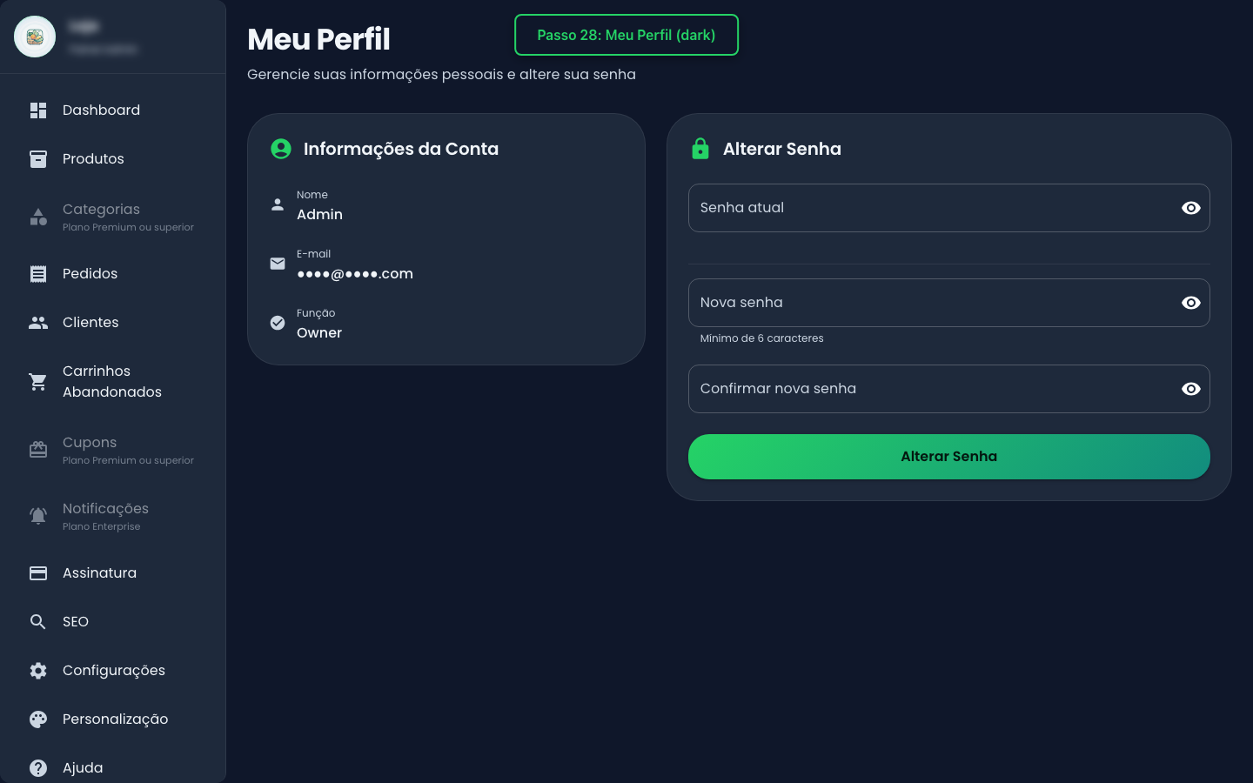
Task: Click the green lock icon beside Alterar Senha
Action: point(701,148)
